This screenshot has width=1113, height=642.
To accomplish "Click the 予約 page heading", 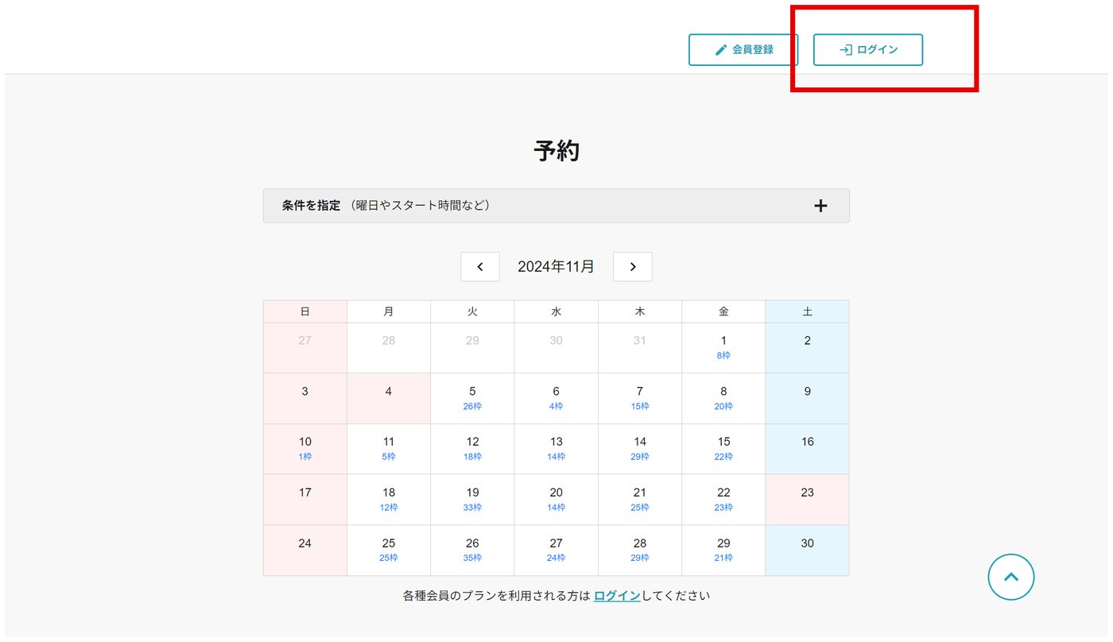I will tap(556, 150).
